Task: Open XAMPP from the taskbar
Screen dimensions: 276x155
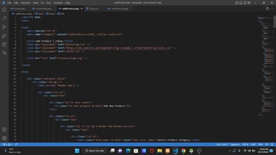Action: (168, 151)
